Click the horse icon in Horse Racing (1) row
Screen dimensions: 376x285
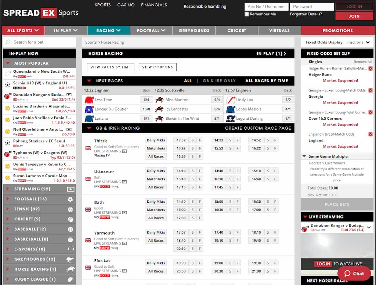coord(70,270)
